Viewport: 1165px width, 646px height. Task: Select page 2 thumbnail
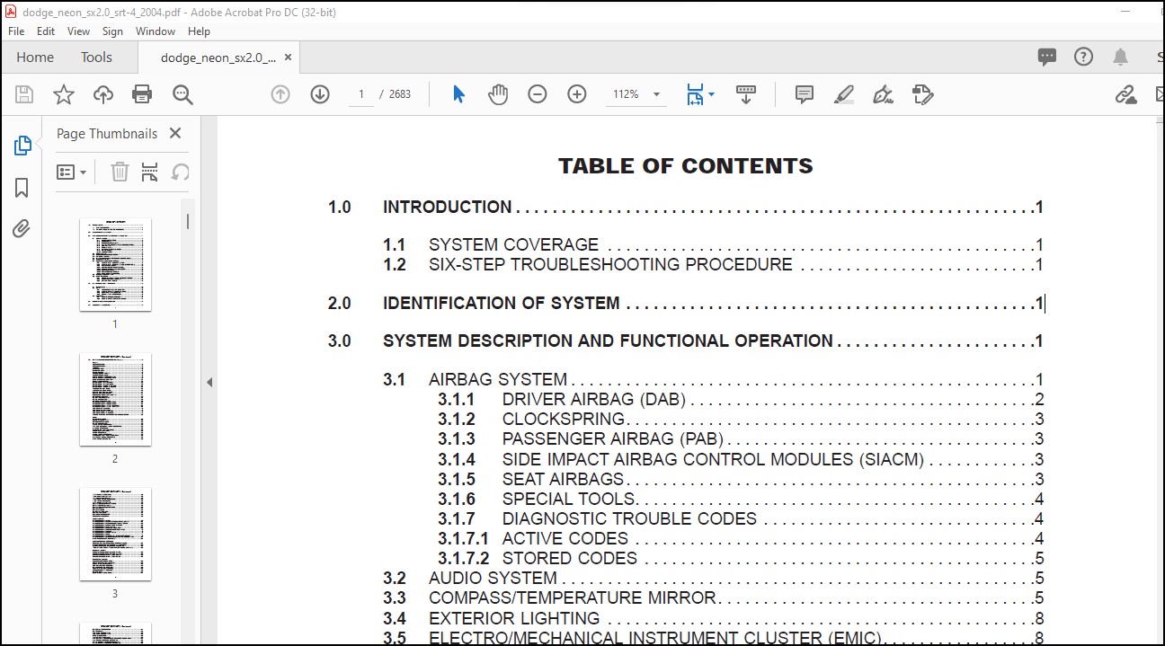point(115,399)
